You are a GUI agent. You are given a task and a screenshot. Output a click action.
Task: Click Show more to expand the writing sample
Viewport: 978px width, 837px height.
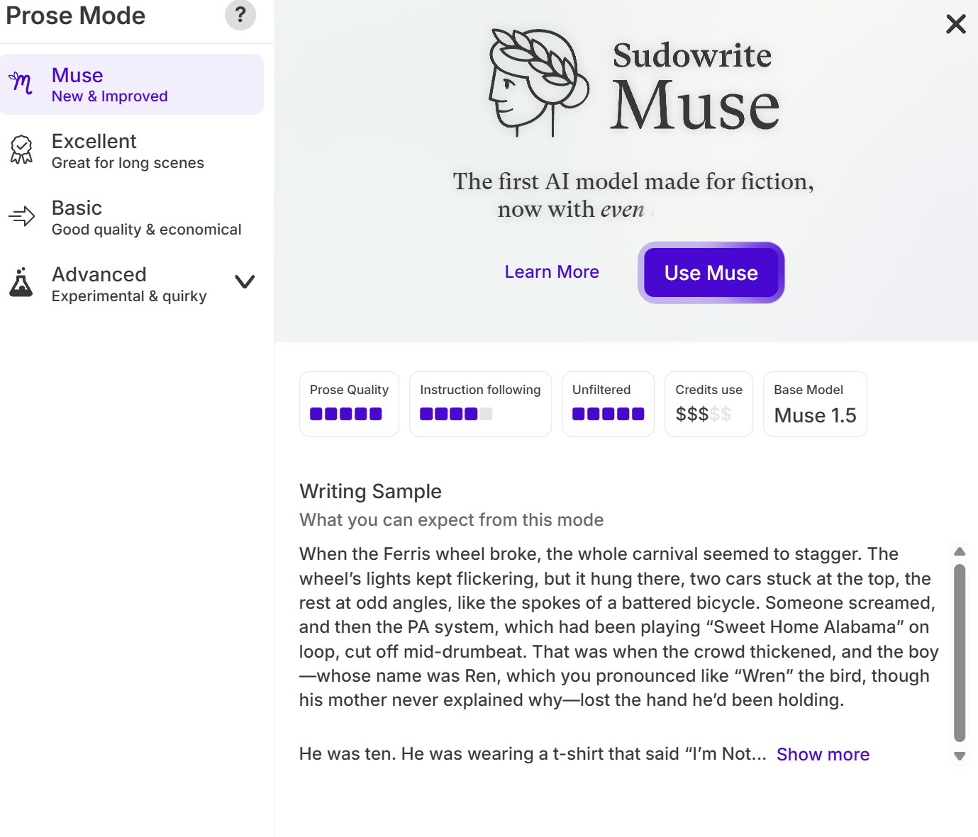(x=823, y=754)
